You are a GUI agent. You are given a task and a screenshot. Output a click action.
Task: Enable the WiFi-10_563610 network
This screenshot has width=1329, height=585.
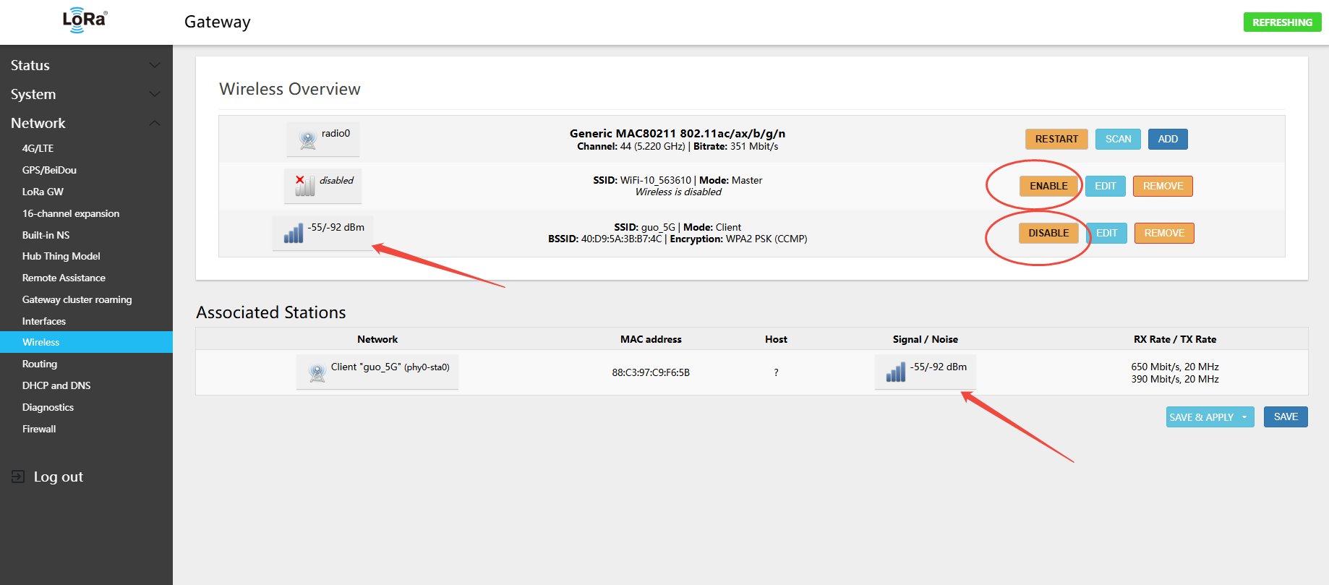coord(1048,186)
